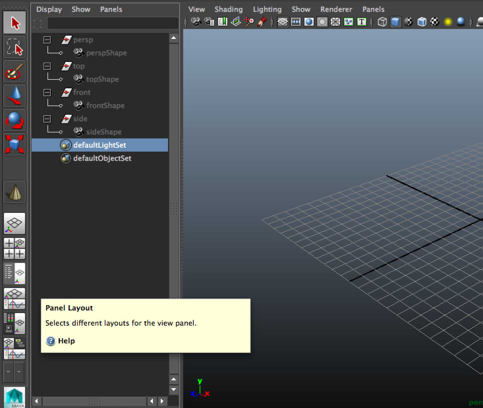Select defaultObjectSet in the Outliner

[102, 158]
